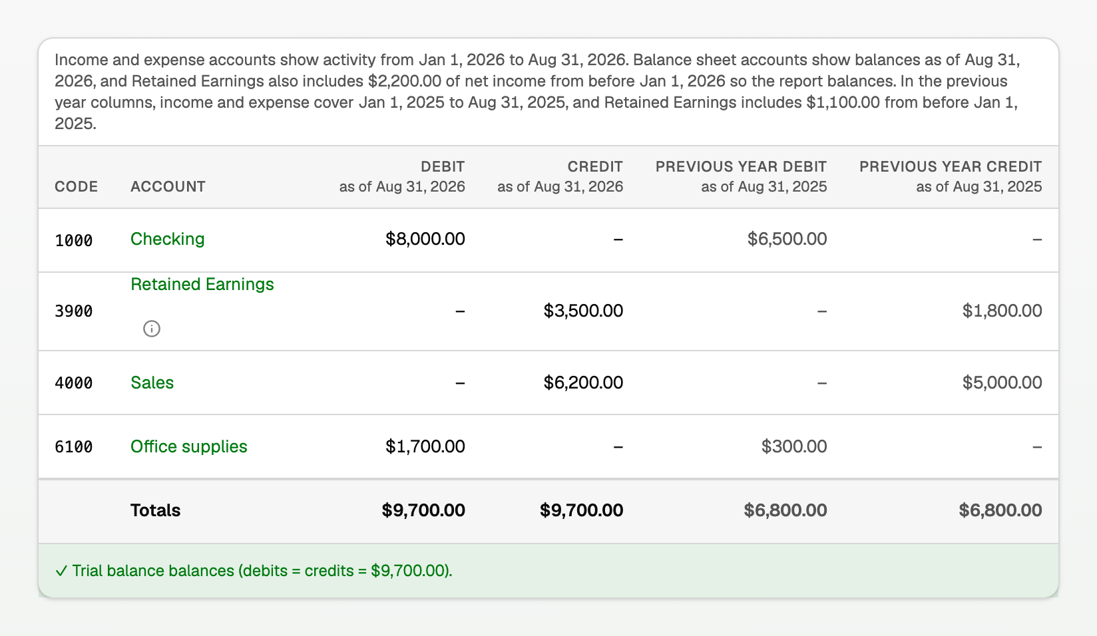Click Office supplies previous year debit $300.00
The image size is (1097, 636).
point(794,446)
